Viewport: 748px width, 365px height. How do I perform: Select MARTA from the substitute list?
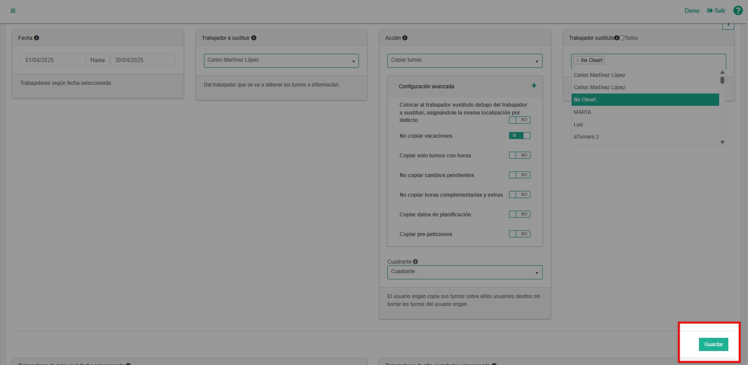pyautogui.click(x=583, y=112)
